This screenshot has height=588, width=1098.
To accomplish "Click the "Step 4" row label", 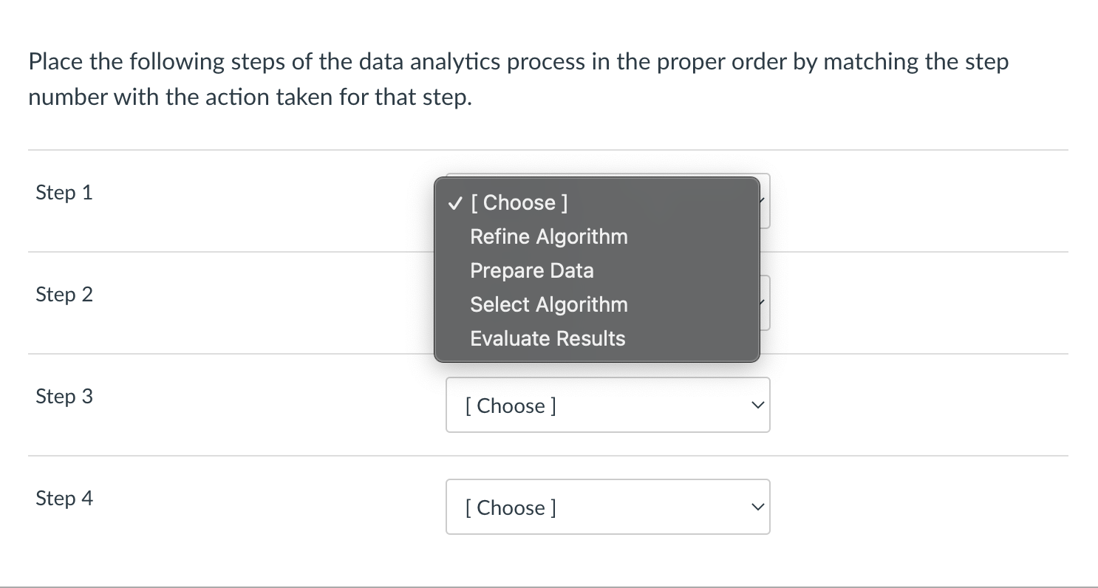I will (64, 499).
